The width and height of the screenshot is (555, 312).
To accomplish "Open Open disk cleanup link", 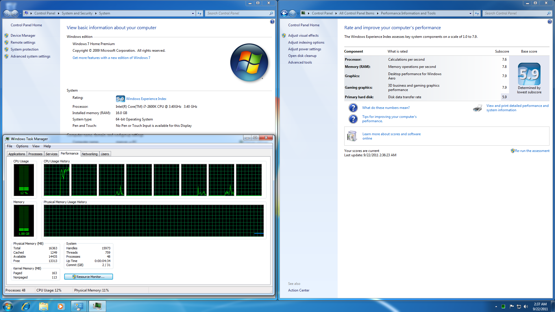I will click(302, 56).
